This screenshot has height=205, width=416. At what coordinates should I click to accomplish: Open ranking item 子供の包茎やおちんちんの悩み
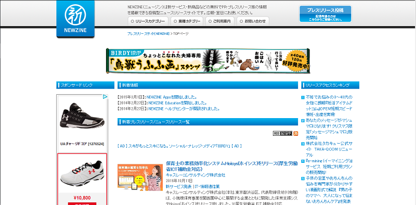coord(329,190)
